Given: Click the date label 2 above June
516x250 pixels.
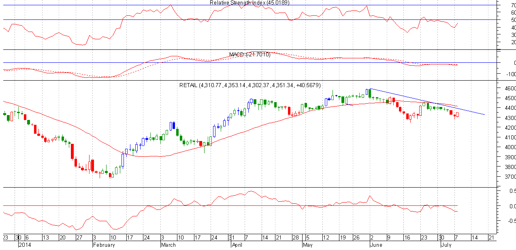Looking at the screenshot, I should (x=371, y=238).
